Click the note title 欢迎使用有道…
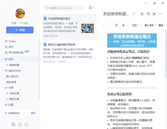 pos(116,14)
